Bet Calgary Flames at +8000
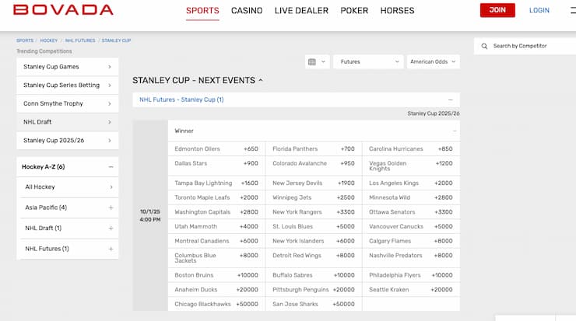The width and height of the screenshot is (576, 321). coord(411,241)
